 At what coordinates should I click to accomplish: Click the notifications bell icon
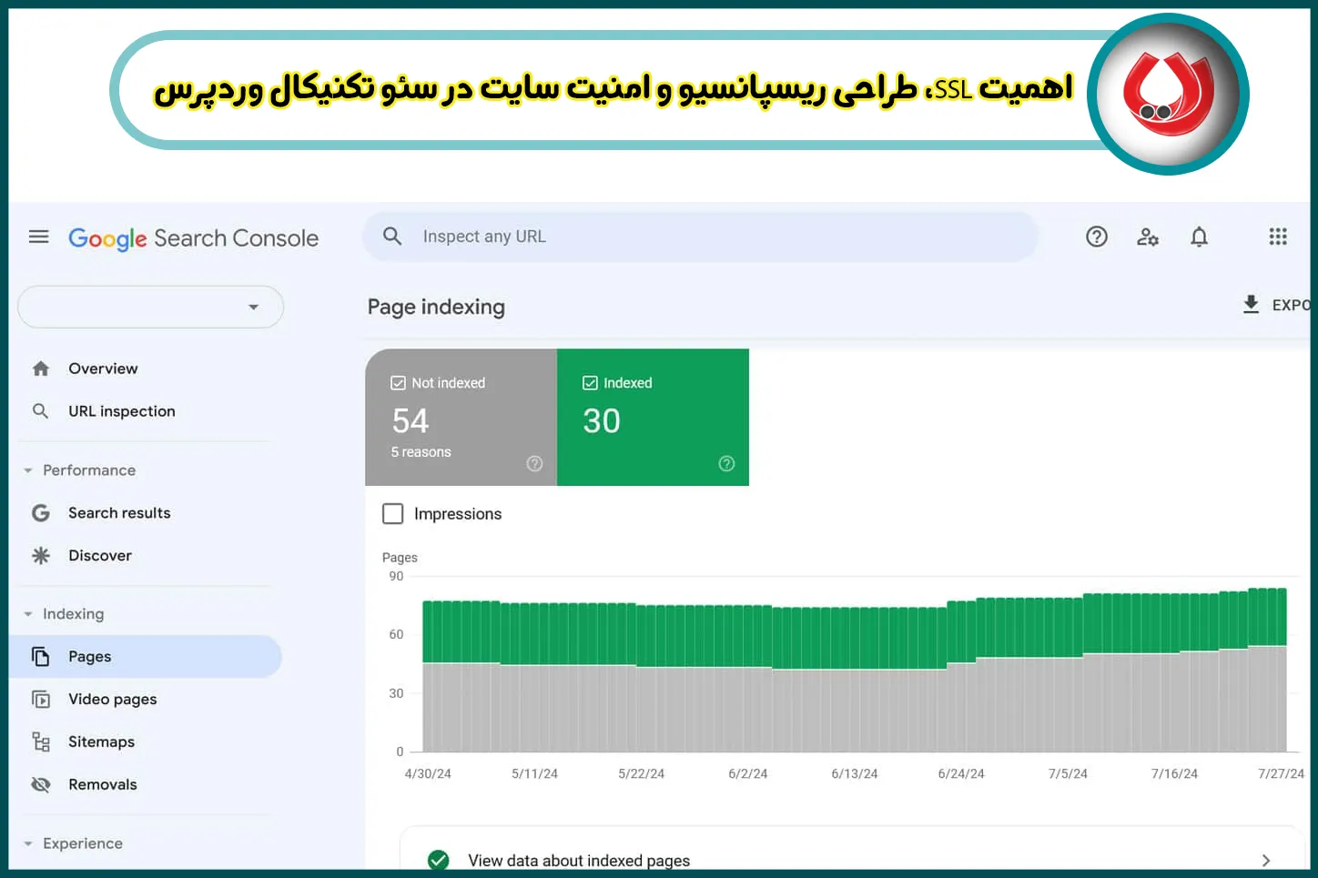click(1199, 237)
